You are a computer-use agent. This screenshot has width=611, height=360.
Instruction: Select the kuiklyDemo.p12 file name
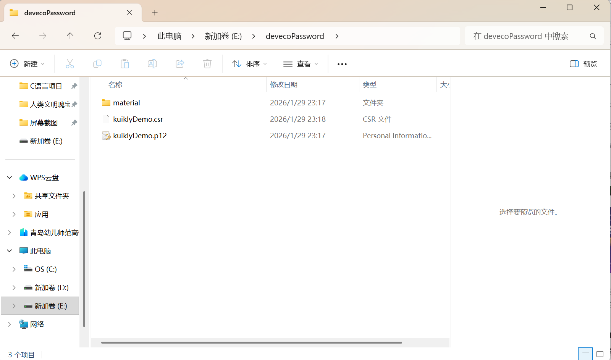pyautogui.click(x=140, y=136)
